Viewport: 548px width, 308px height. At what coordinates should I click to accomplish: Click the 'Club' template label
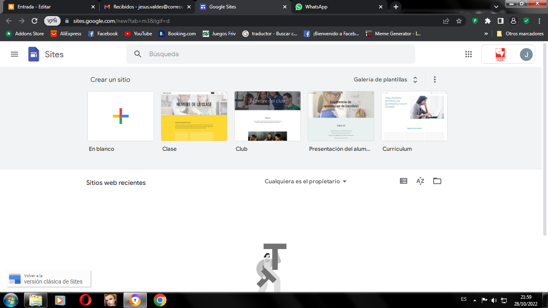pos(242,149)
